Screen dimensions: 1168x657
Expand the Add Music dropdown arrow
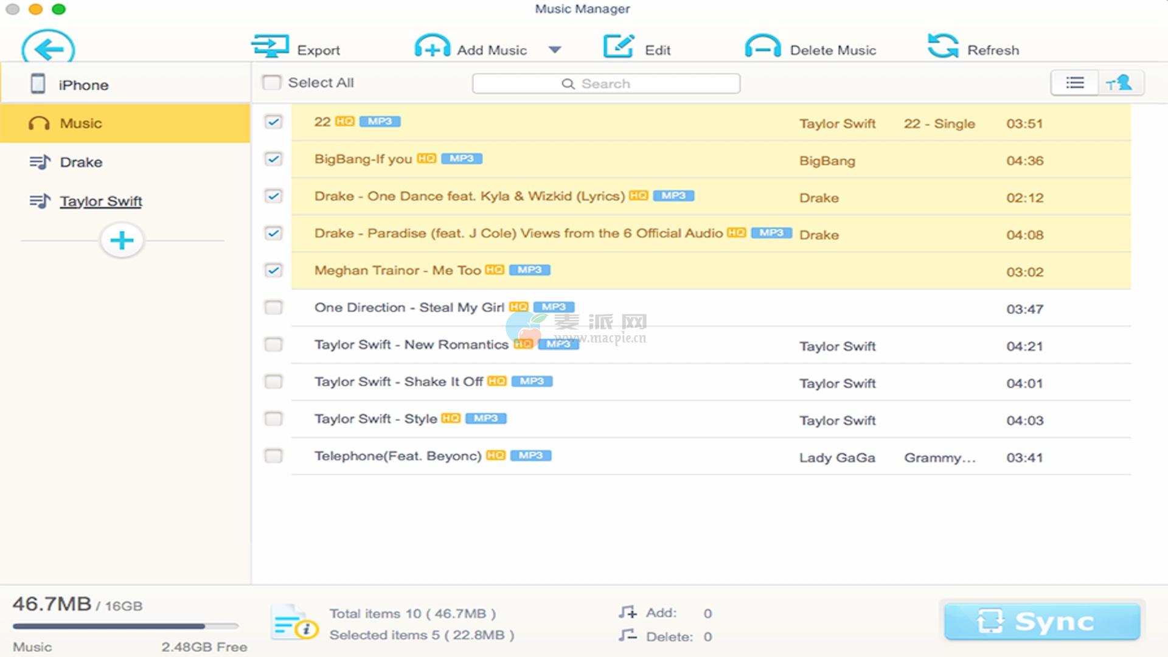tap(555, 50)
